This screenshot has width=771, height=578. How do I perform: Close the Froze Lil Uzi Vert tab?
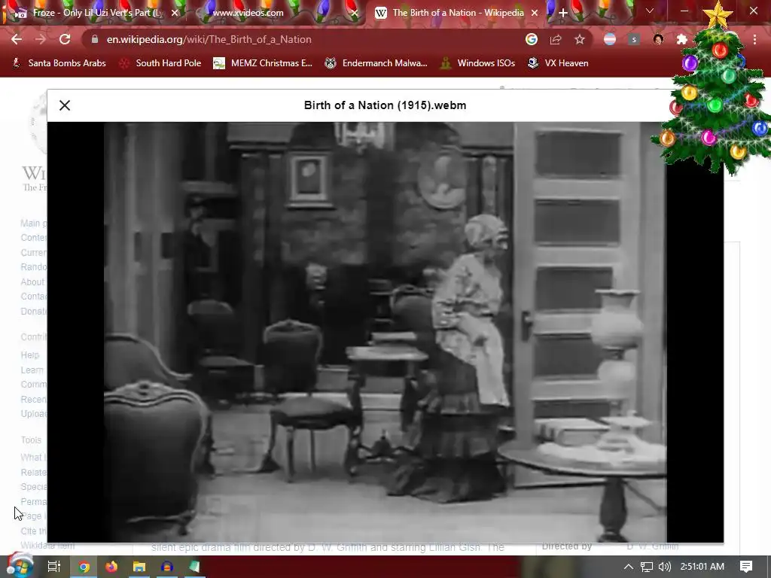point(175,13)
